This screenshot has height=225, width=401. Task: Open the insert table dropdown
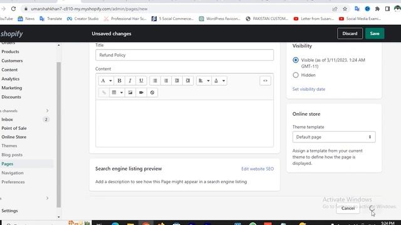(x=117, y=92)
